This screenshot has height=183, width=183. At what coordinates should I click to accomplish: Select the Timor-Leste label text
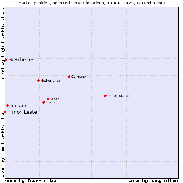tap(22, 112)
